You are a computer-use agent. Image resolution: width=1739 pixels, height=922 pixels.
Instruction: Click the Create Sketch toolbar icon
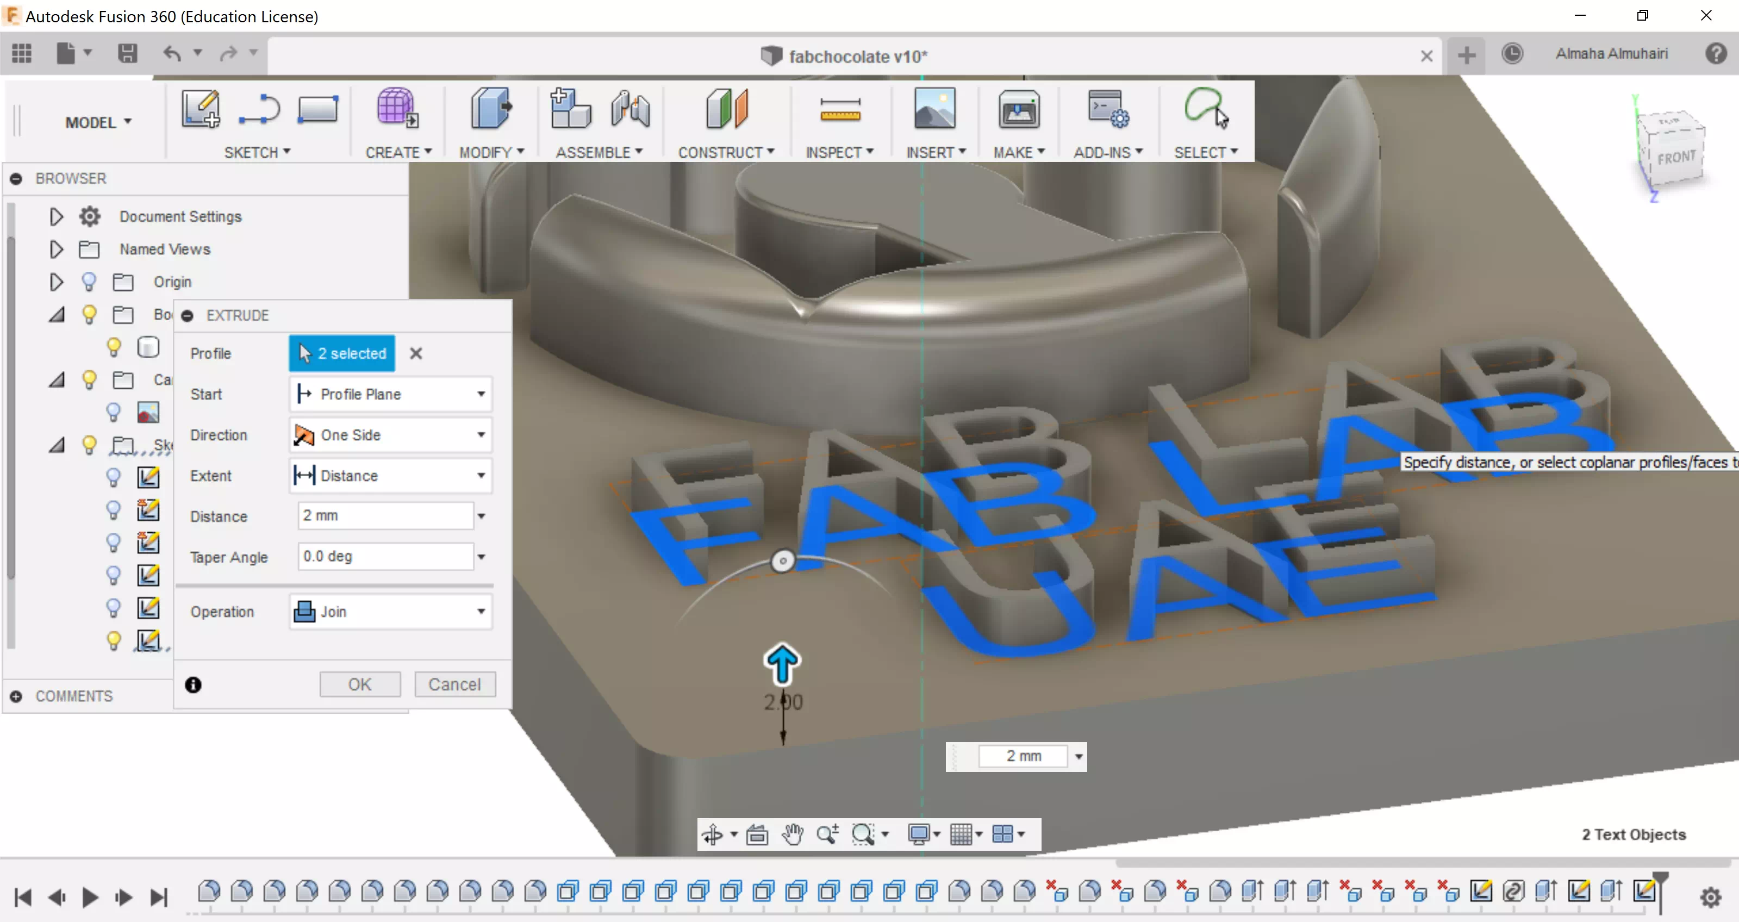200,109
